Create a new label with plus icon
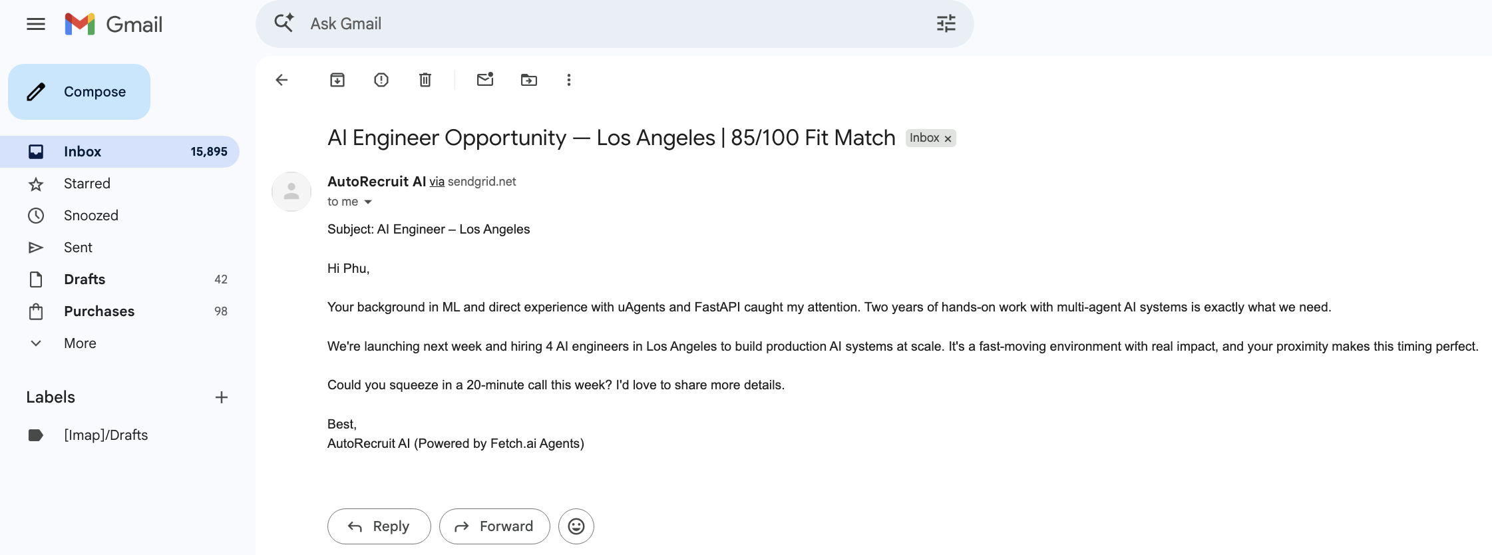 [x=222, y=397]
